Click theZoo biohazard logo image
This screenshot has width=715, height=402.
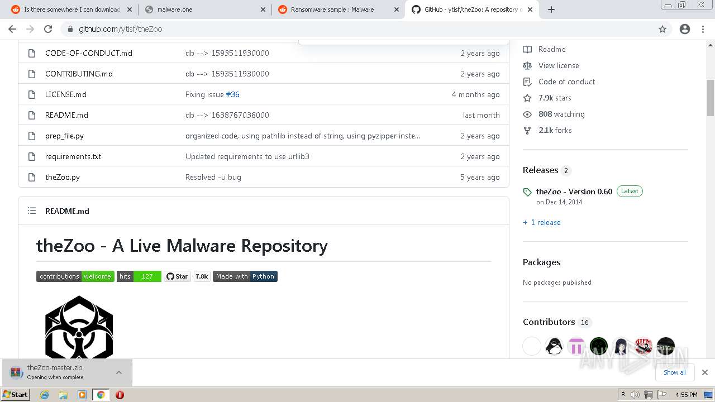pos(79,327)
